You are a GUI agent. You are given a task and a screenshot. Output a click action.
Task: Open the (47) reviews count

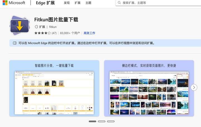54,33
